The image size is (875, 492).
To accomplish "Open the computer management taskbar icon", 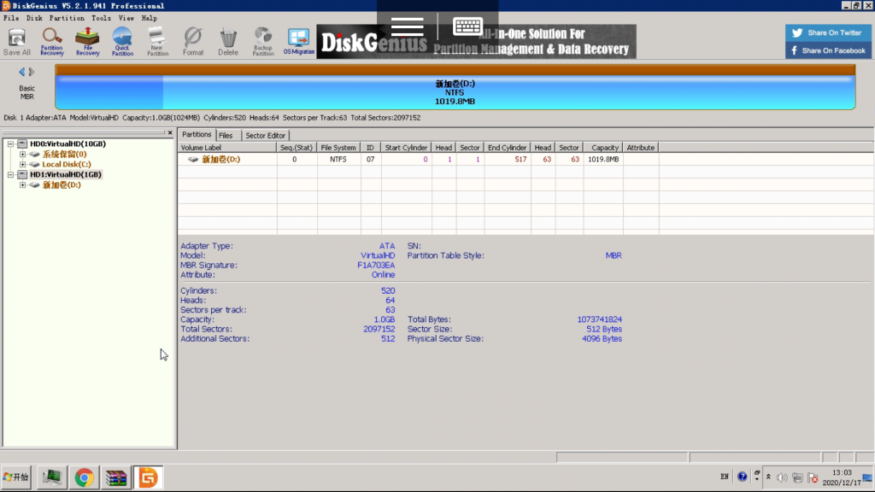I will tap(52, 478).
